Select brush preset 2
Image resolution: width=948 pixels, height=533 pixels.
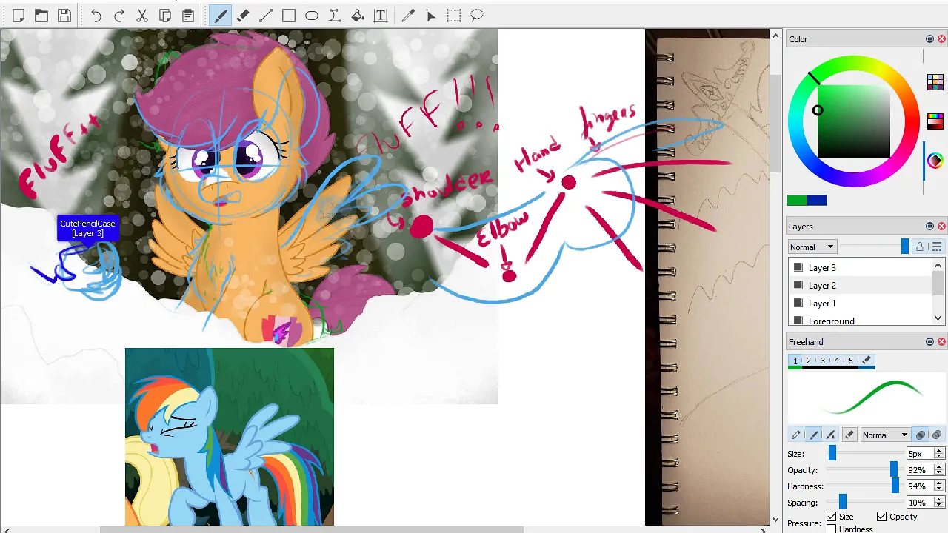click(809, 361)
